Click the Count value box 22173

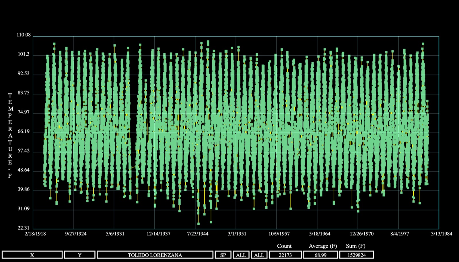pos(285,255)
